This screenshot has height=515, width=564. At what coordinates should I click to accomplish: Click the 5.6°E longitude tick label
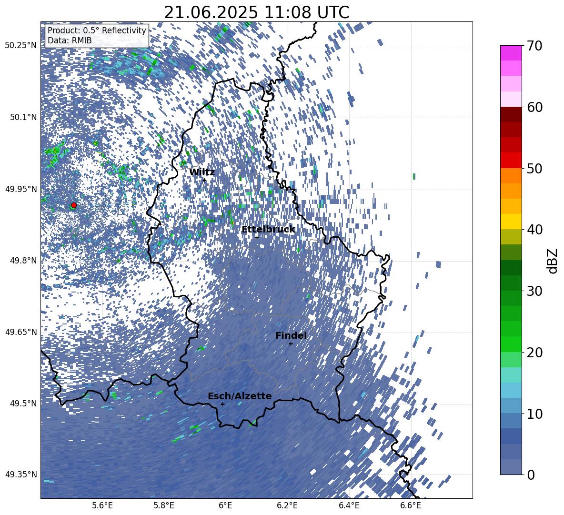pos(102,505)
